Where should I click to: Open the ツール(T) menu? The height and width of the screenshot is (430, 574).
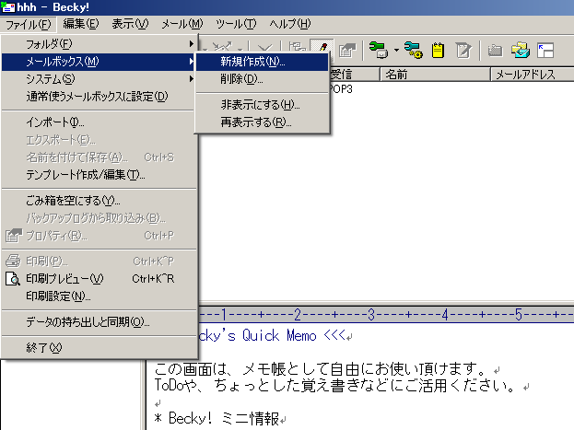[236, 24]
